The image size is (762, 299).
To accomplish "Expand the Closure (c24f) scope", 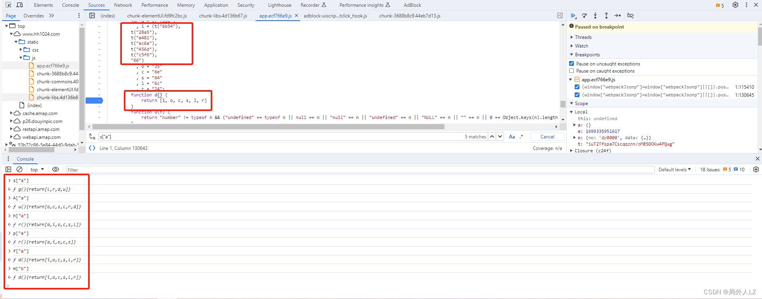I will (572, 151).
